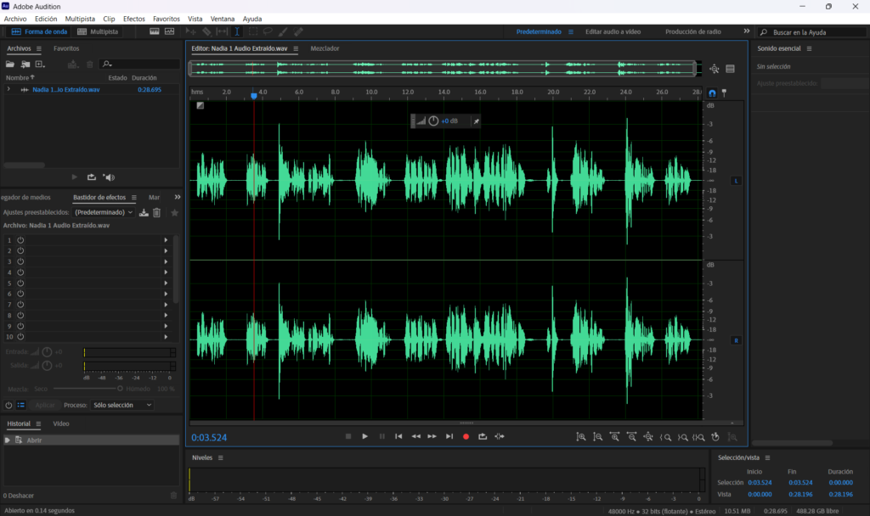The image size is (870, 516).
Task: Click the Mezcla Seco/Húmedo slider
Action: [x=86, y=389]
